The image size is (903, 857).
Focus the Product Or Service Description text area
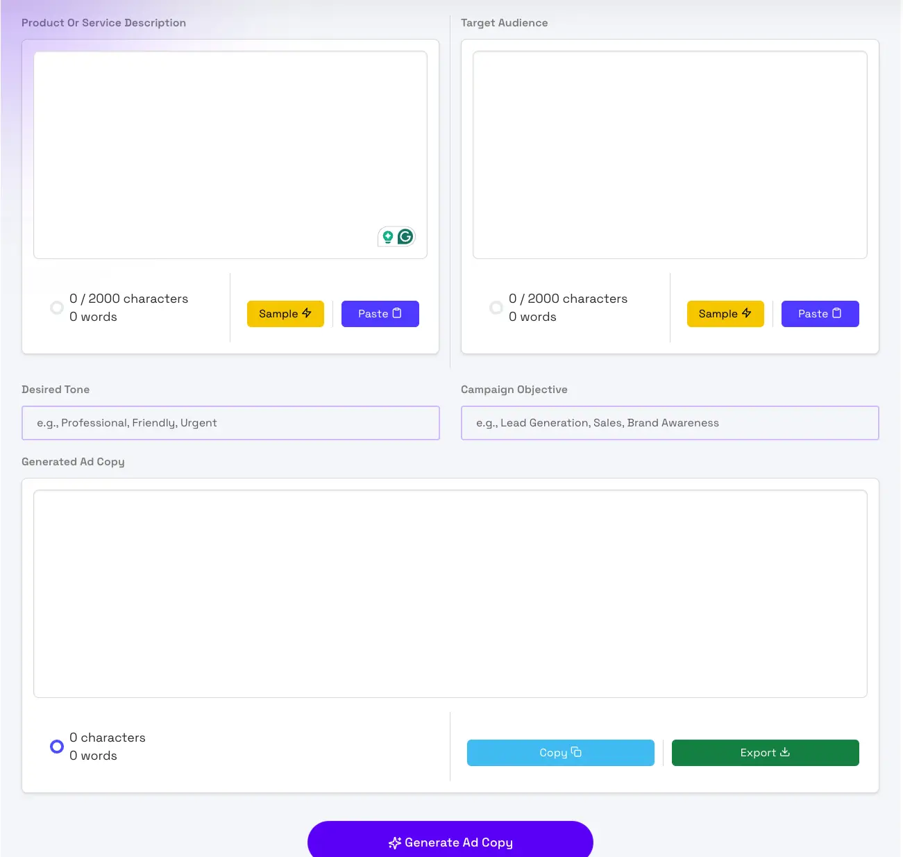point(230,155)
